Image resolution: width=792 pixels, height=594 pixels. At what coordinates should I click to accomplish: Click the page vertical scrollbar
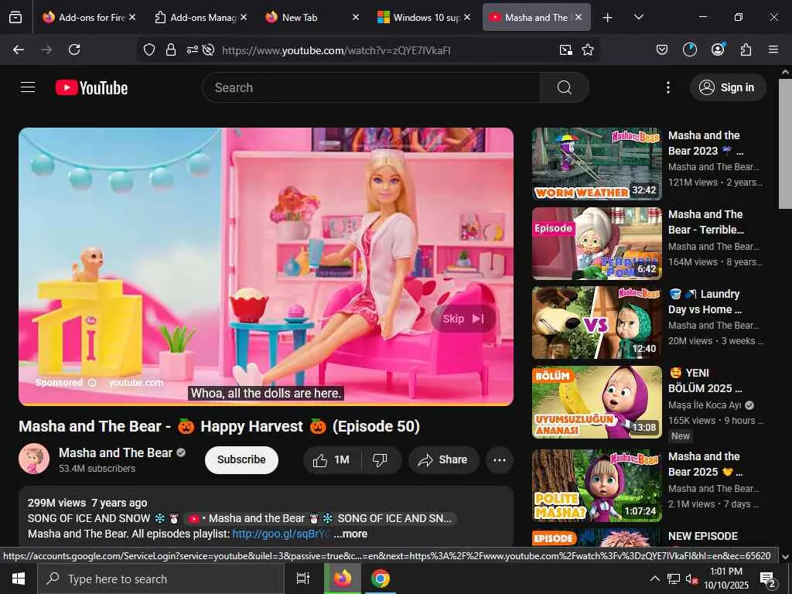[785, 144]
